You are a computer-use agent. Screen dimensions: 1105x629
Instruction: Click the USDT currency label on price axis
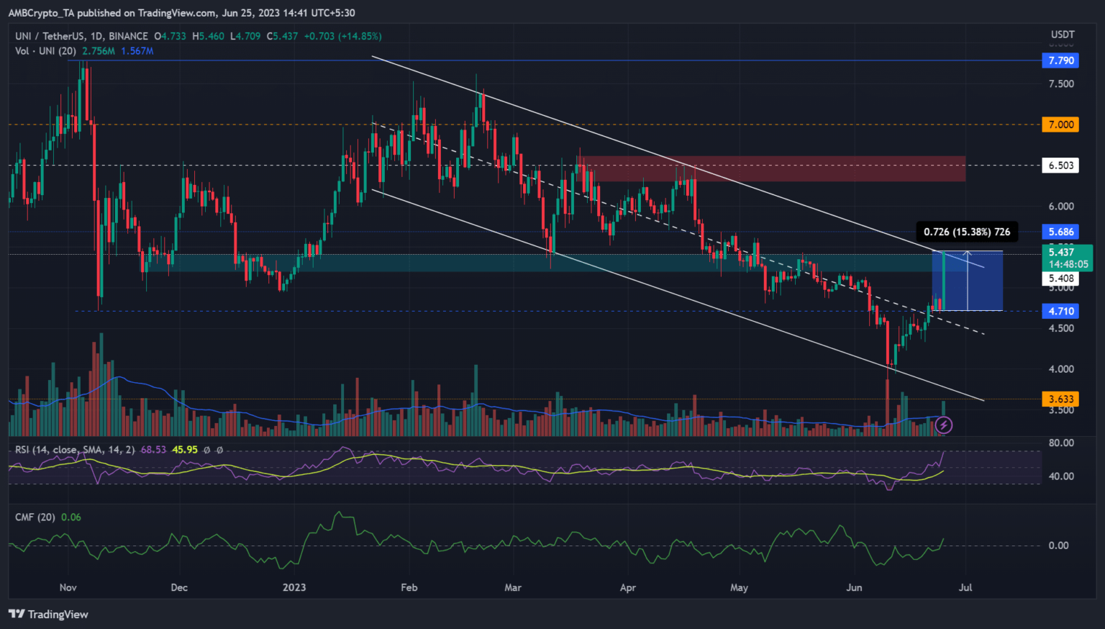[x=1062, y=35]
